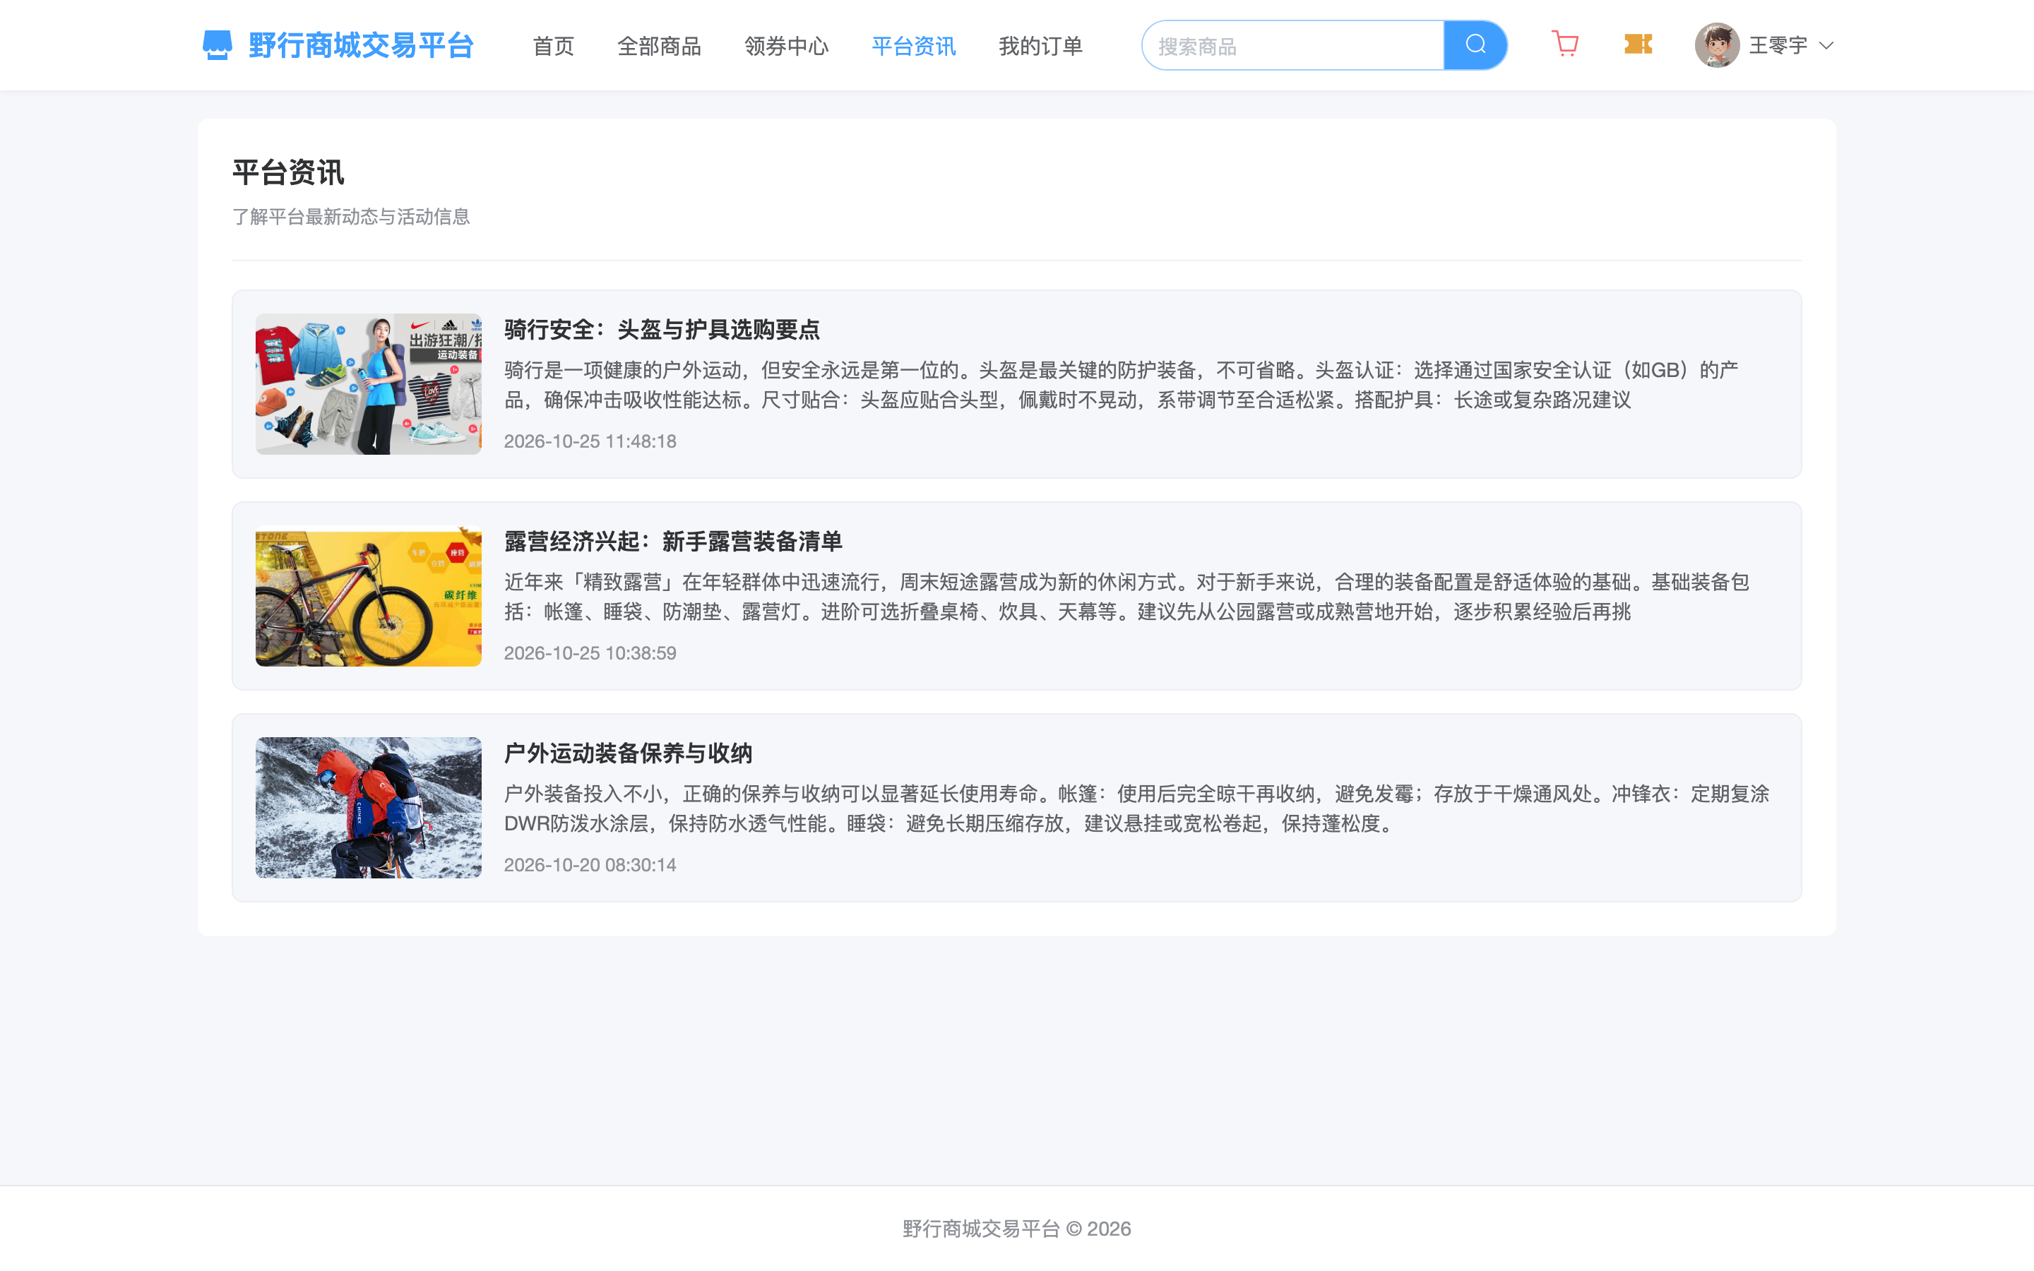2034x1271 pixels.
Task: Click footer text 野行商城交易平台 © 2026
Action: (1017, 1229)
